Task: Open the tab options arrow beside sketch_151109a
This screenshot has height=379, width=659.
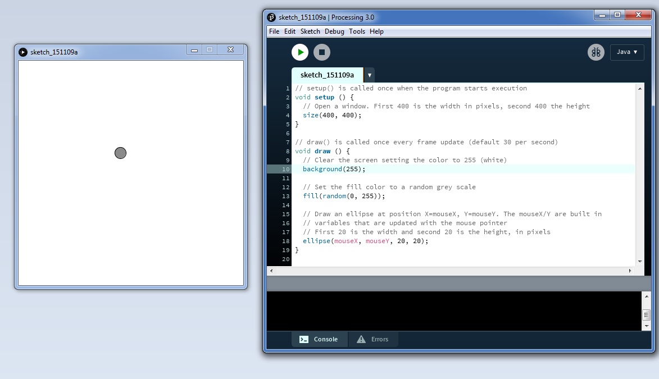Action: [370, 75]
